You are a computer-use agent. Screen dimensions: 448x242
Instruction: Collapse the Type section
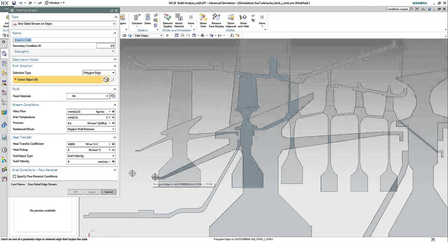coord(115,17)
